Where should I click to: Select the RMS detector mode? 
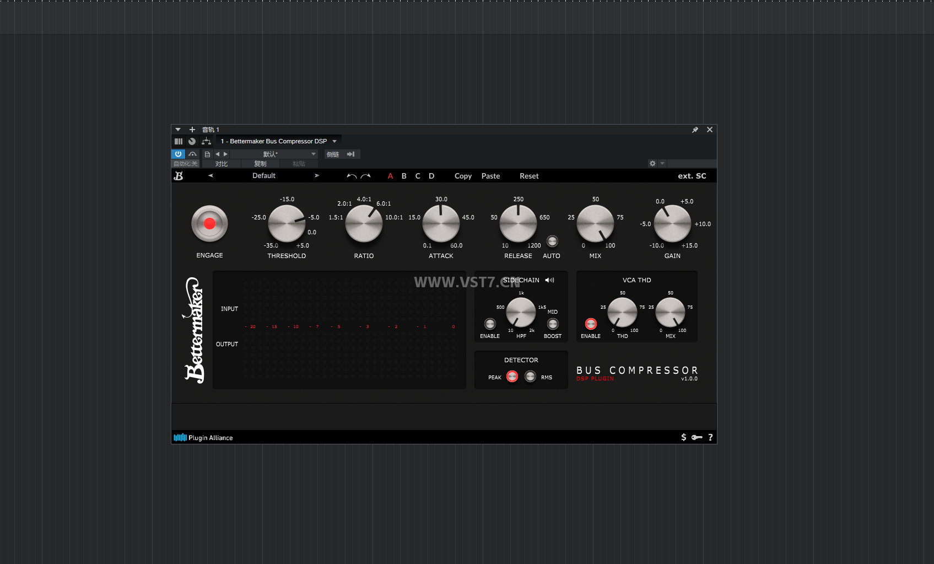click(530, 377)
